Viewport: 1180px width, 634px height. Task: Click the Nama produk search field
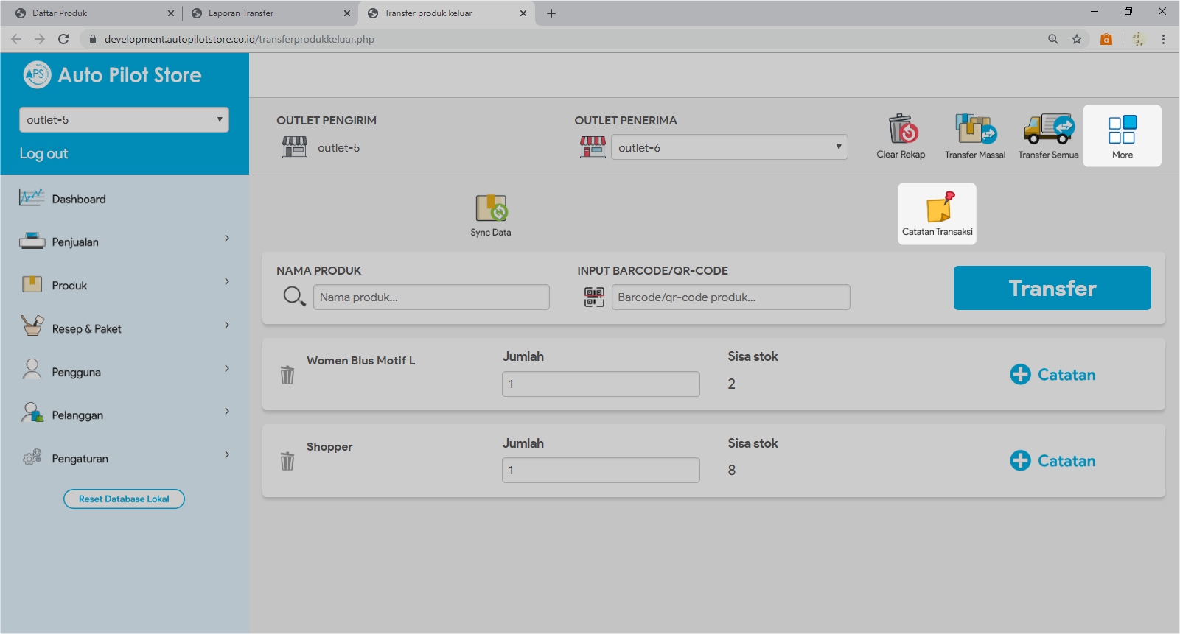click(431, 297)
